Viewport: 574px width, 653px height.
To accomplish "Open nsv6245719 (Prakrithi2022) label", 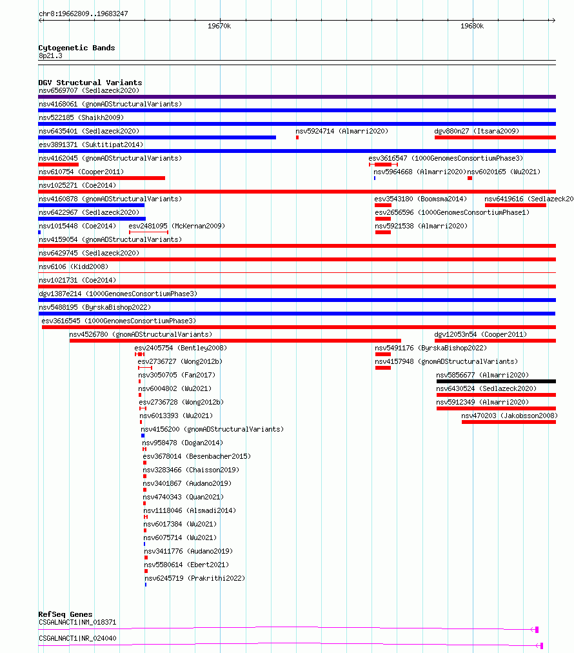I will click(195, 578).
